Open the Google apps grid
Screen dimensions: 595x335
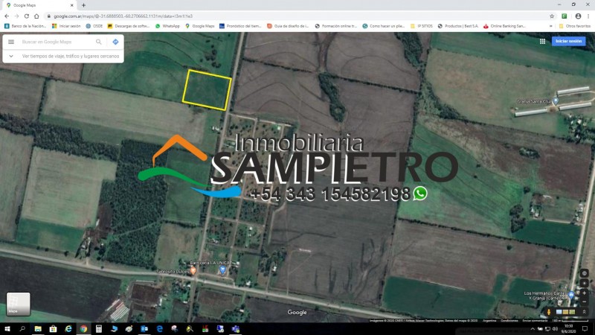click(x=543, y=41)
